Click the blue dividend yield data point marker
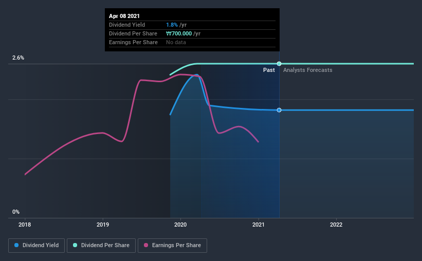The height and width of the screenshot is (261, 422). [279, 110]
